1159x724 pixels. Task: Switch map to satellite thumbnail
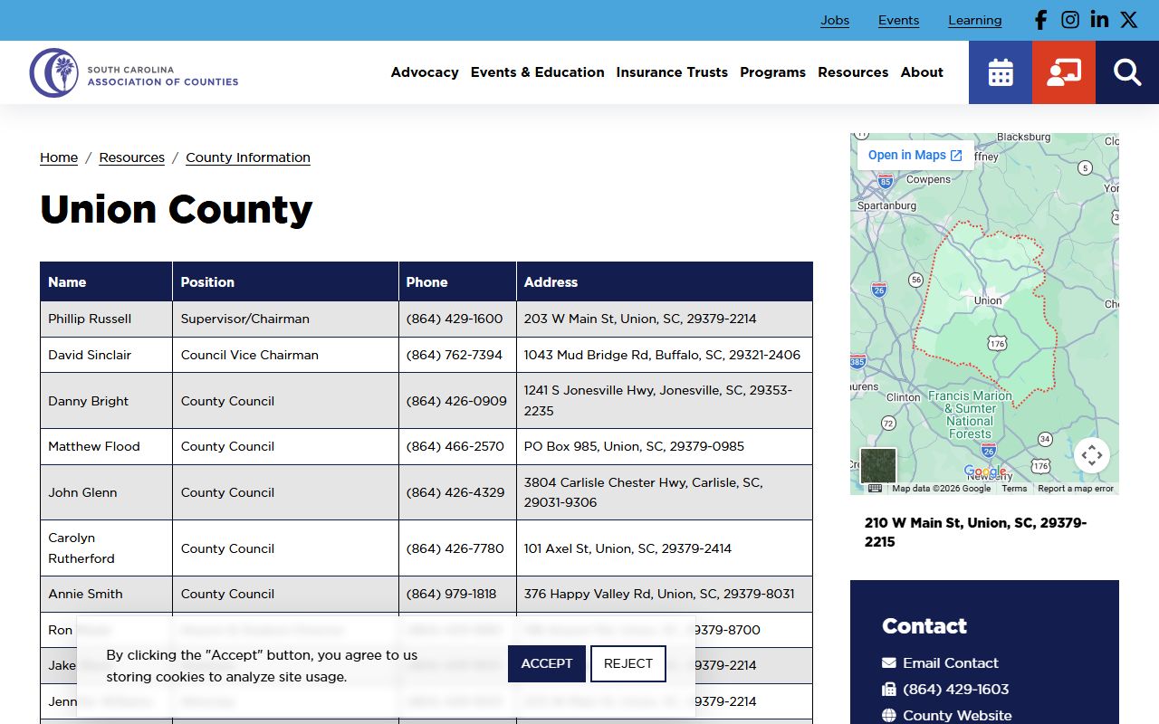click(x=877, y=466)
